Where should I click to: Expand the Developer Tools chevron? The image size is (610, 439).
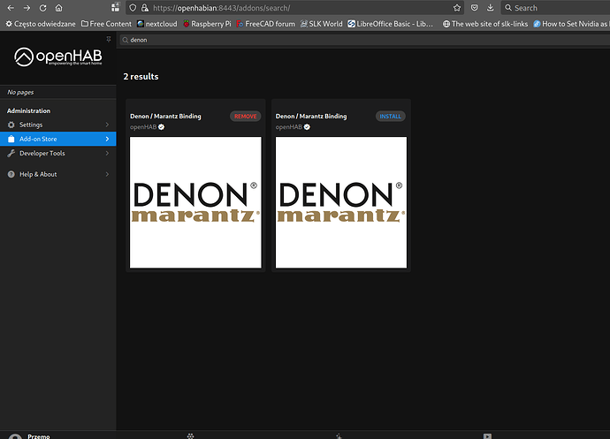click(x=107, y=153)
